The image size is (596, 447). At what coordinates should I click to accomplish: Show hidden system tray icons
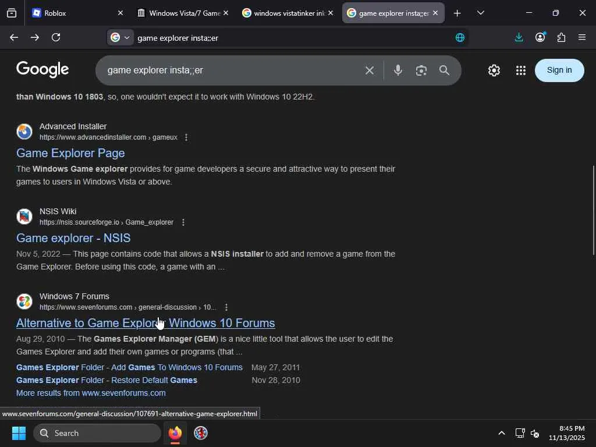502,433
